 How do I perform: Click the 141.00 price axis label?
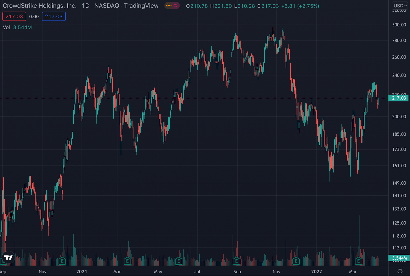click(399, 196)
